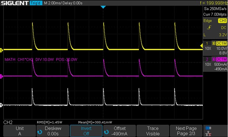Screen dimensions: 228x137
Task: Click channel 1 8.8V offset value
Action: tap(223, 53)
